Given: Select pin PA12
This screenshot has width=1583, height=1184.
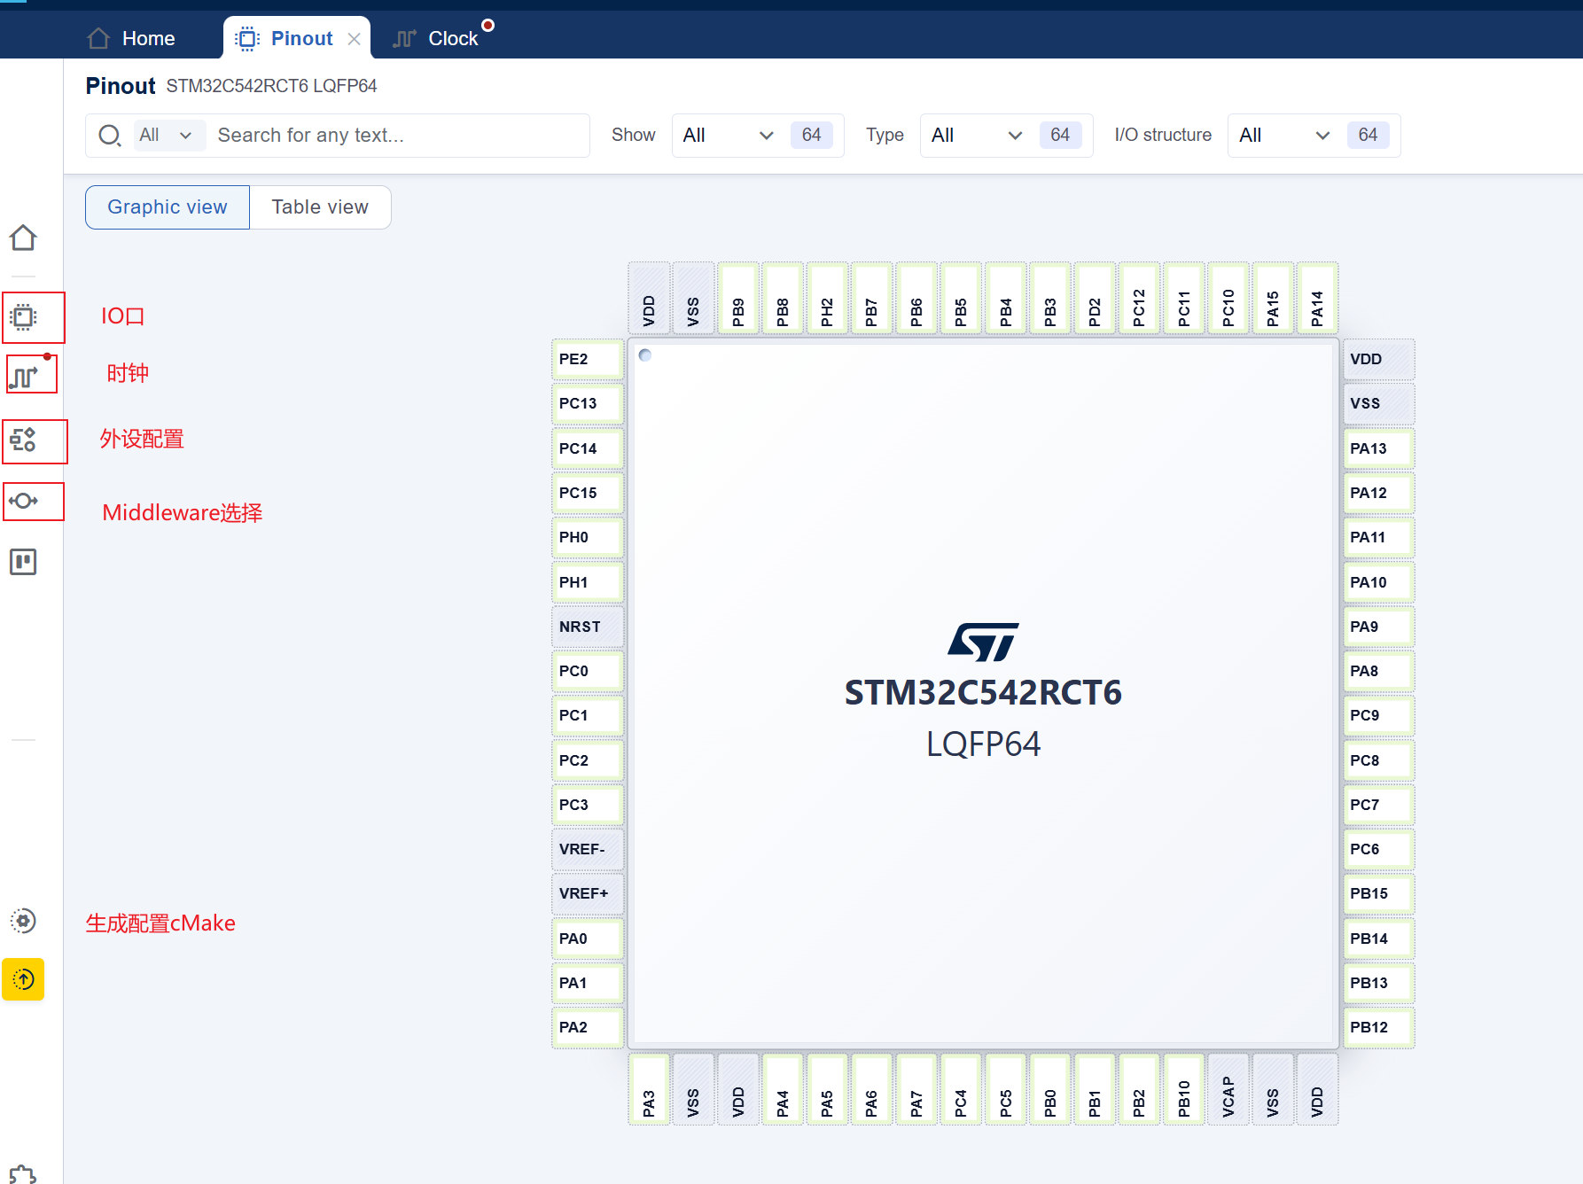Looking at the screenshot, I should coord(1379,493).
